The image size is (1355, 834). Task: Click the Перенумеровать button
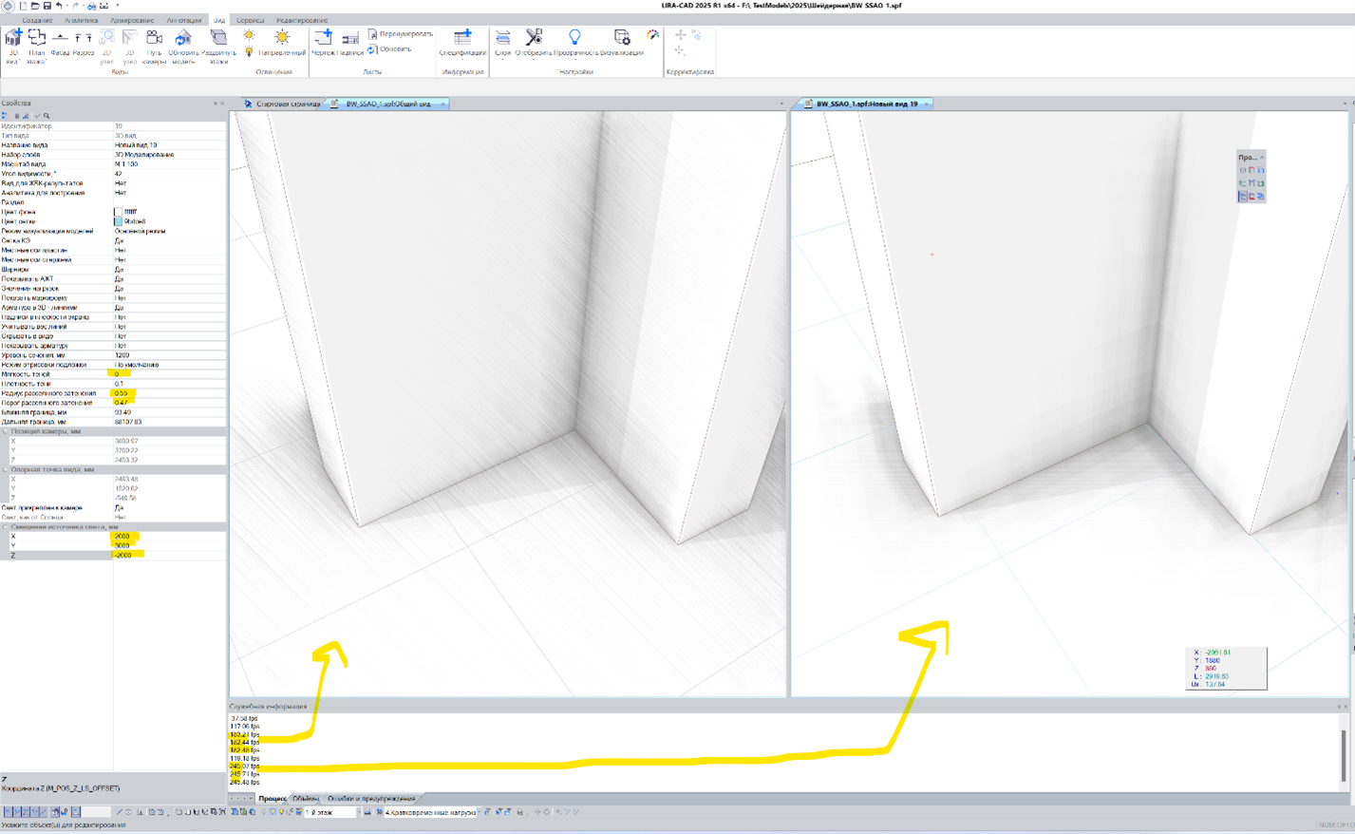pos(401,34)
